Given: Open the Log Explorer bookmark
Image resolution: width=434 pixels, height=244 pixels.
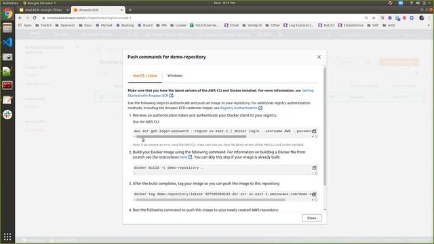Looking at the screenshot, I should [298, 25].
